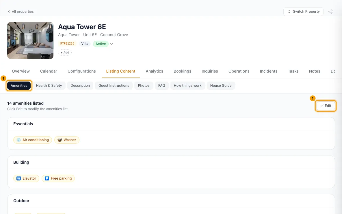Open the Incidents tab
Viewport: 342px width, 214px height.
pyautogui.click(x=269, y=71)
